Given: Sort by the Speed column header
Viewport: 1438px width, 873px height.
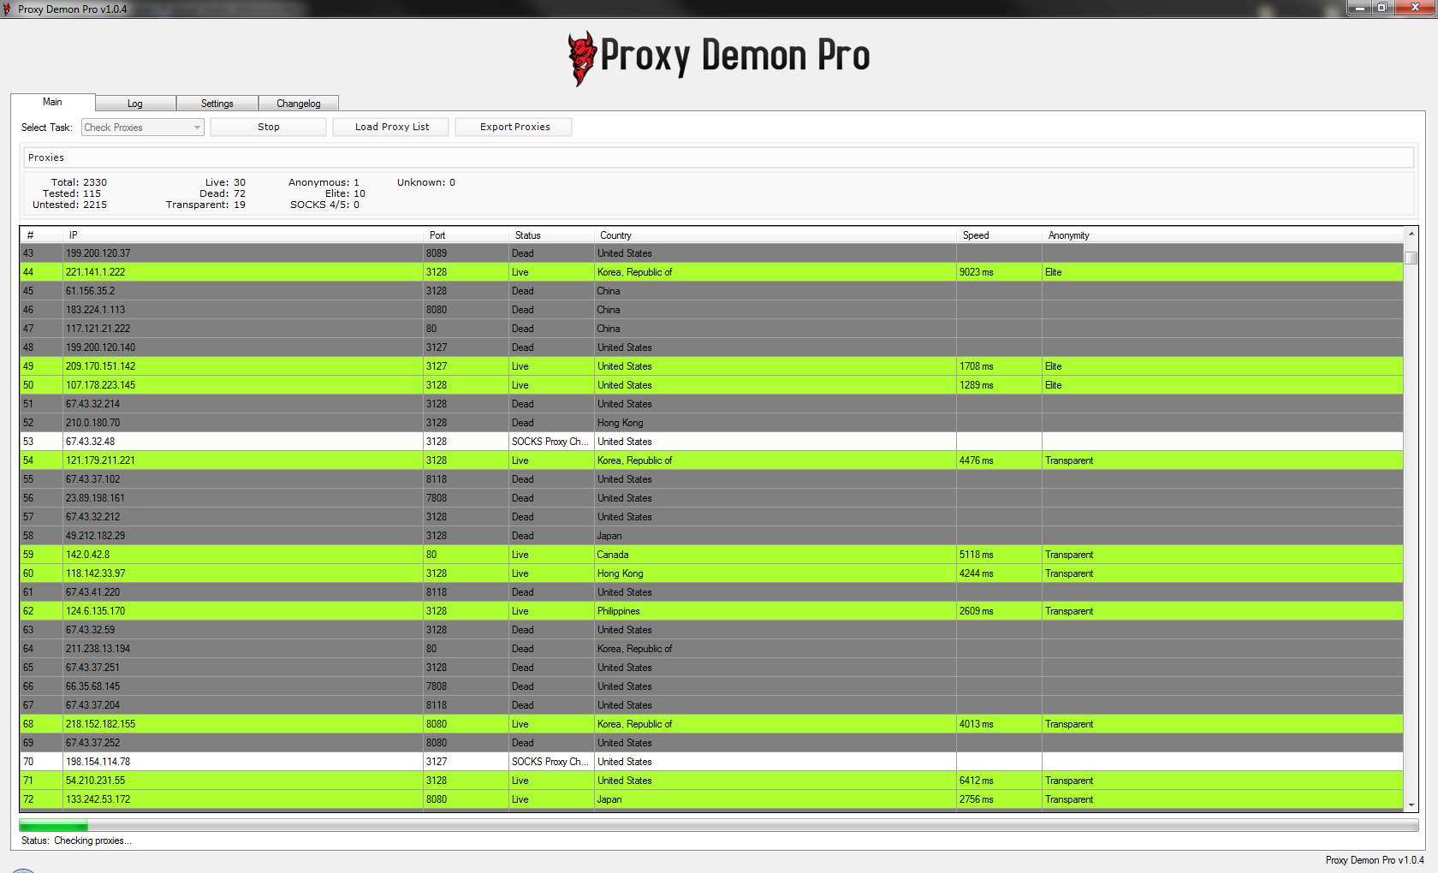Looking at the screenshot, I should point(999,235).
